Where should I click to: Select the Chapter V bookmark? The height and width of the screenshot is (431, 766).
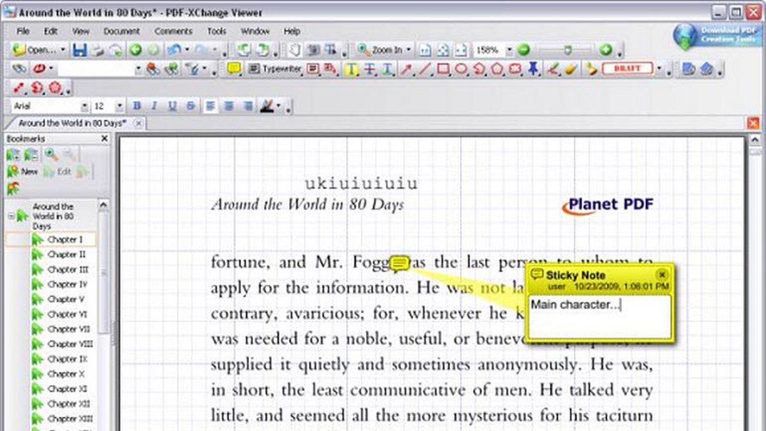click(x=66, y=299)
